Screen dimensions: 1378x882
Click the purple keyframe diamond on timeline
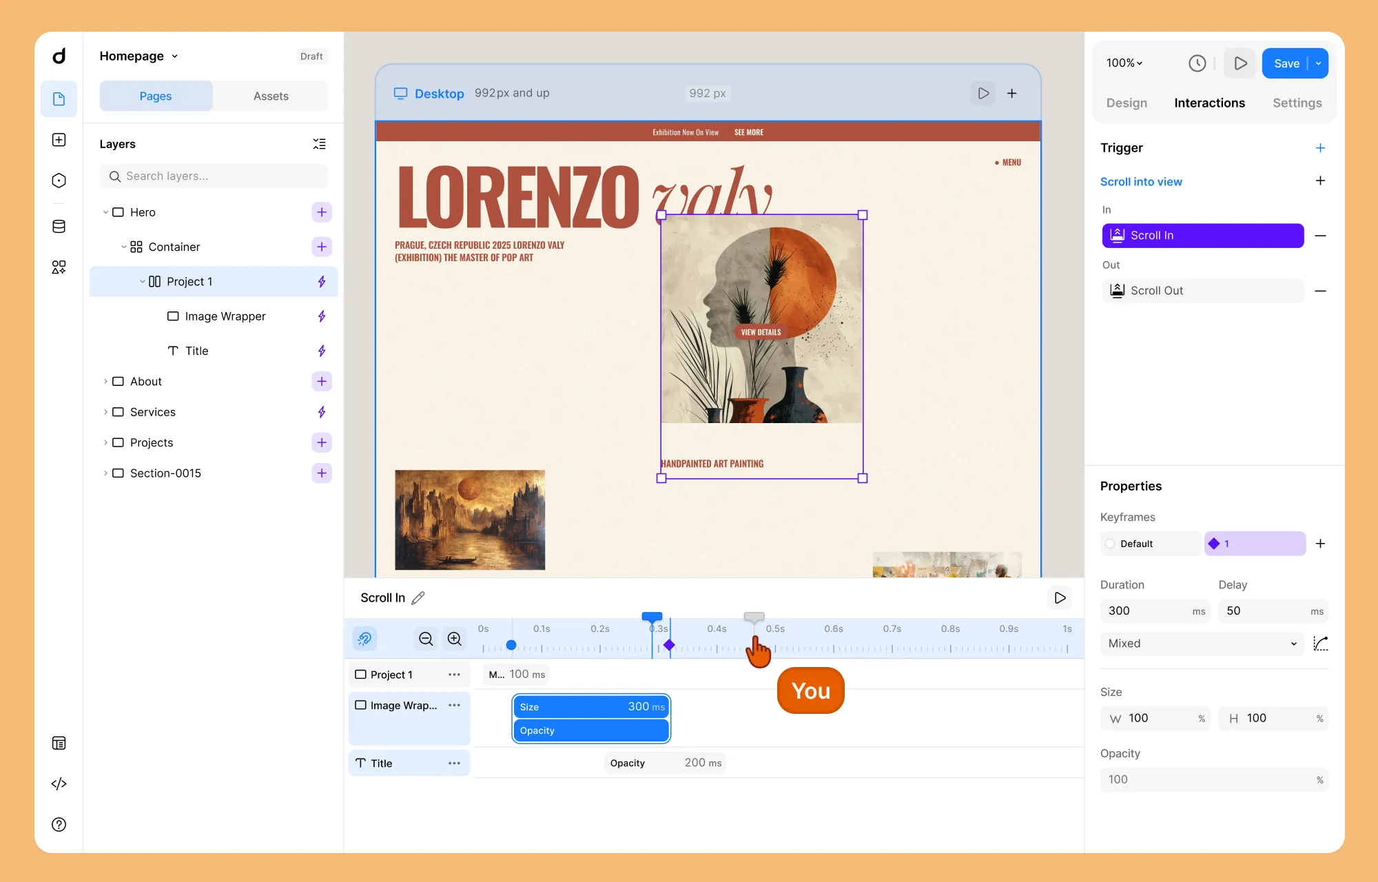pos(669,646)
